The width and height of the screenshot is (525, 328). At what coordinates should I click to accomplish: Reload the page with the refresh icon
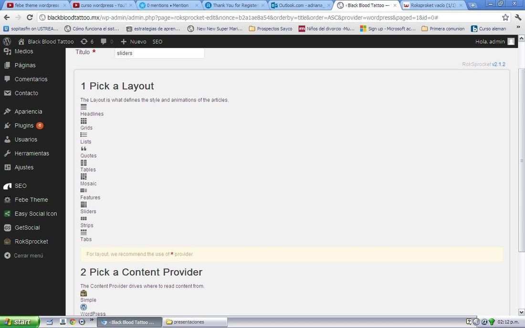(30, 17)
